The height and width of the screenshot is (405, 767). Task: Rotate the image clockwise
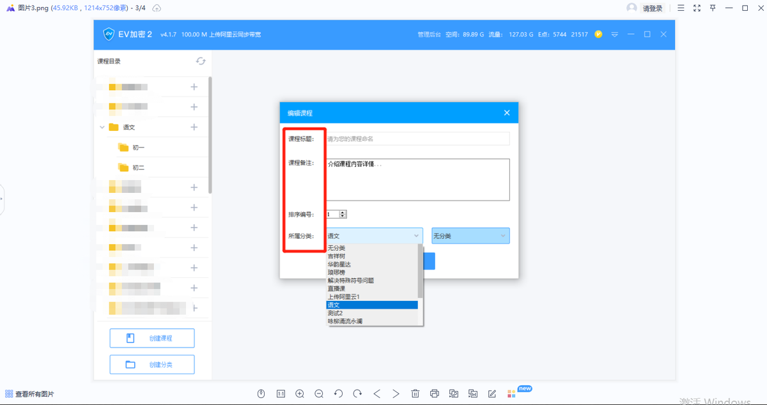click(x=357, y=394)
